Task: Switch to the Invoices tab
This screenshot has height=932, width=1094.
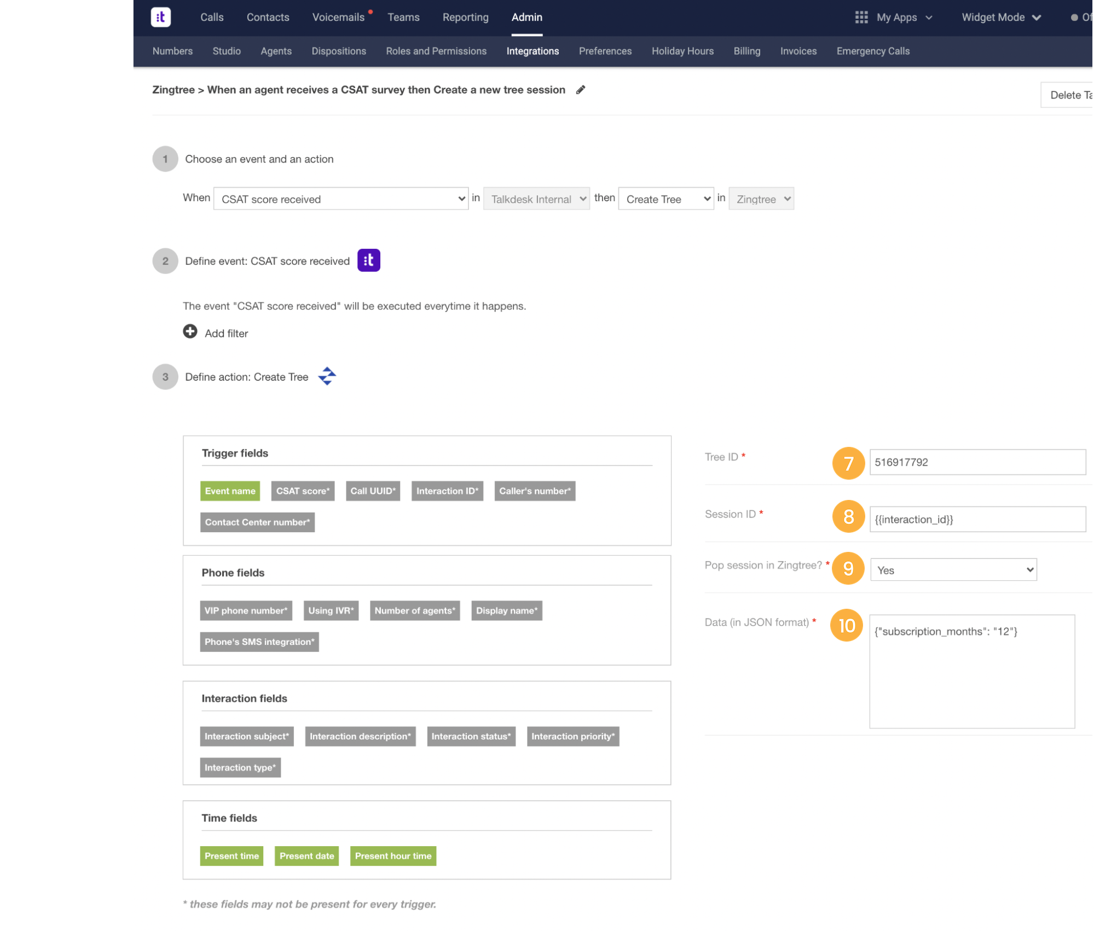Action: 798,51
